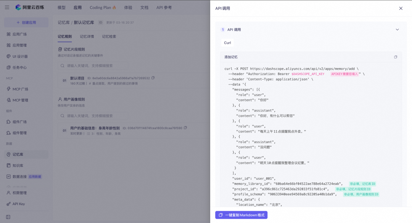Close the API 调用 panel

tap(401, 8)
